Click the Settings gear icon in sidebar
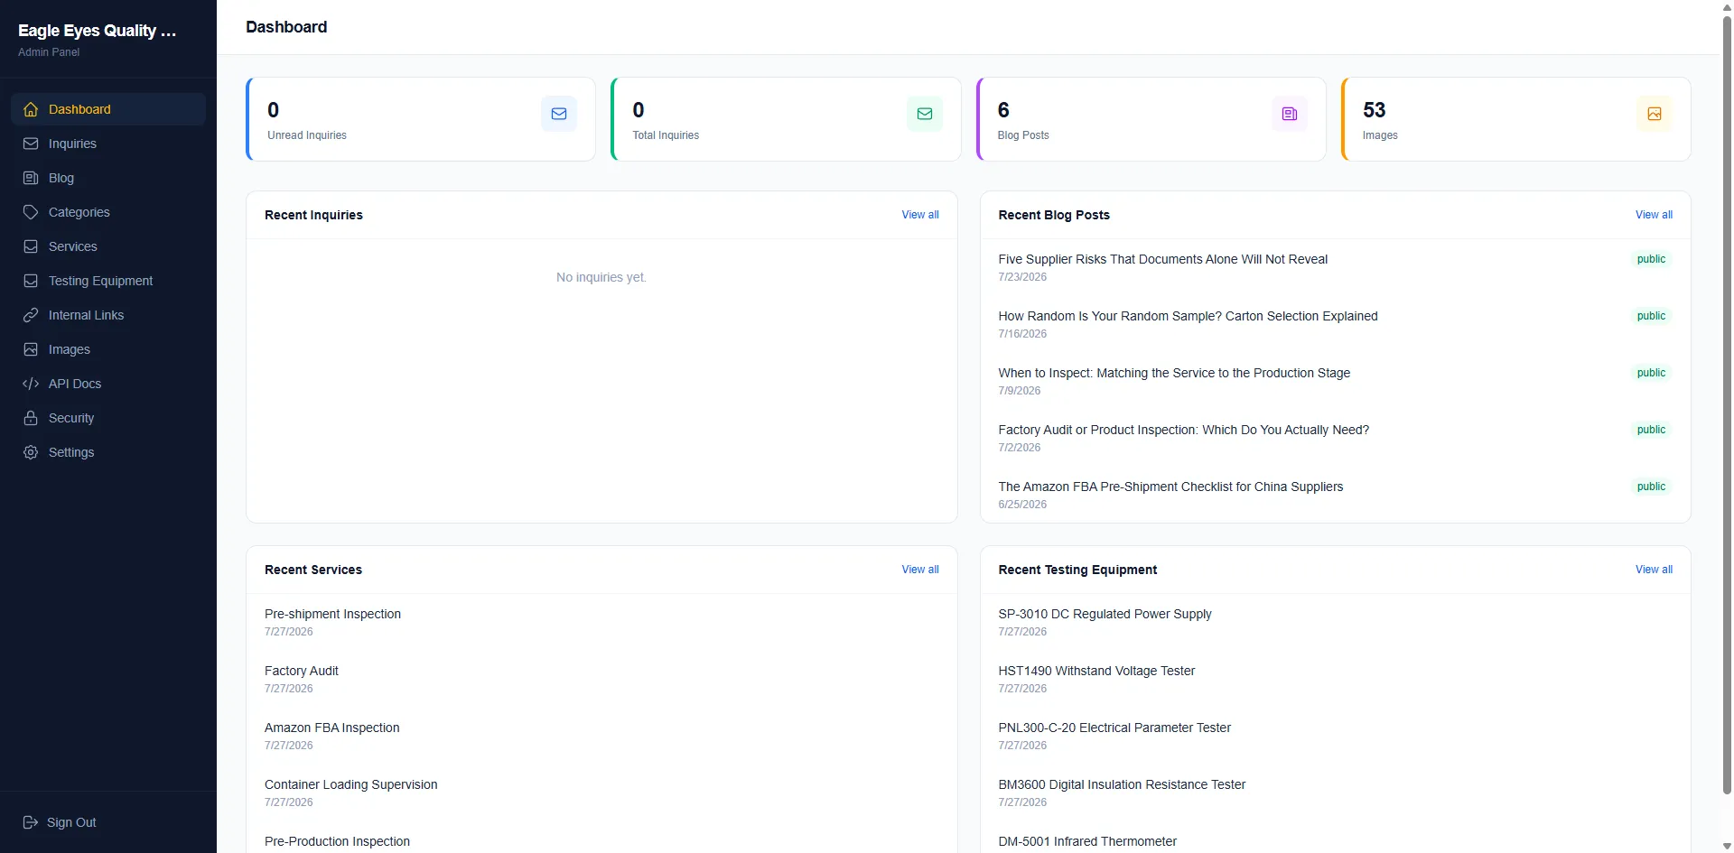This screenshot has width=1734, height=853. pyautogui.click(x=31, y=452)
